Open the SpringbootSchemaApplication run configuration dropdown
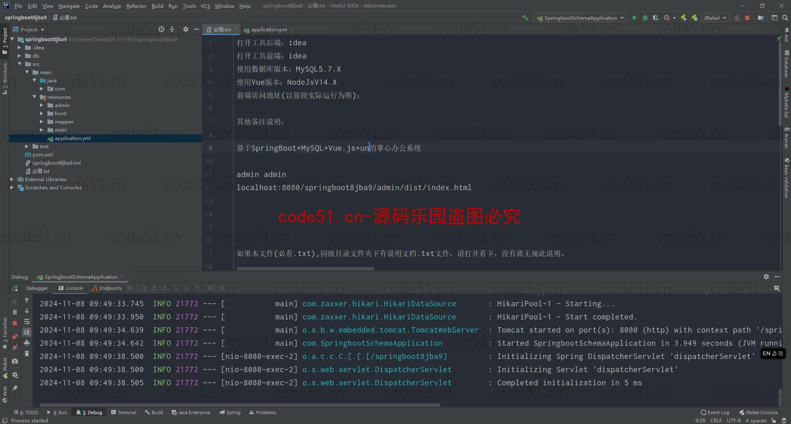 [x=580, y=18]
